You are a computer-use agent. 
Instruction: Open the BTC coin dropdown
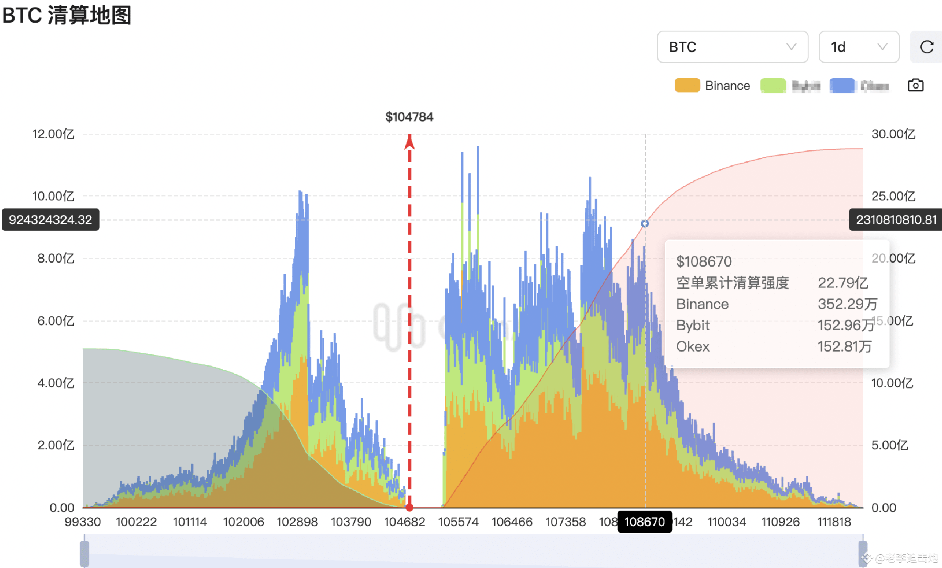click(x=732, y=47)
